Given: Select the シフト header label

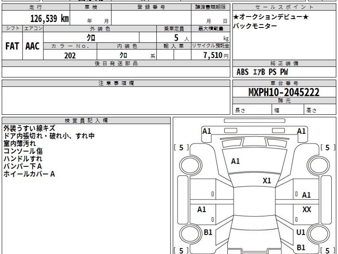Looking at the screenshot, I should (x=12, y=29).
